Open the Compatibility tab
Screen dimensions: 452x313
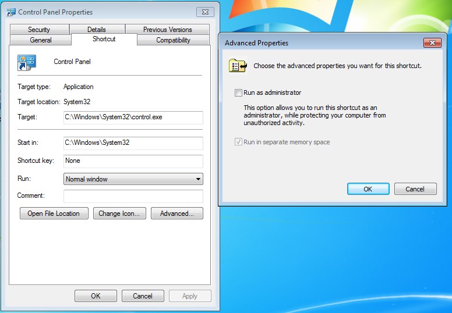(173, 40)
